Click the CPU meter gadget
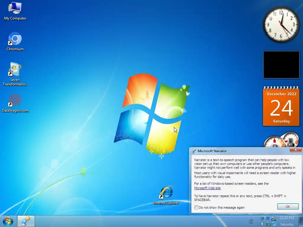The image size is (303, 227). coord(282,140)
